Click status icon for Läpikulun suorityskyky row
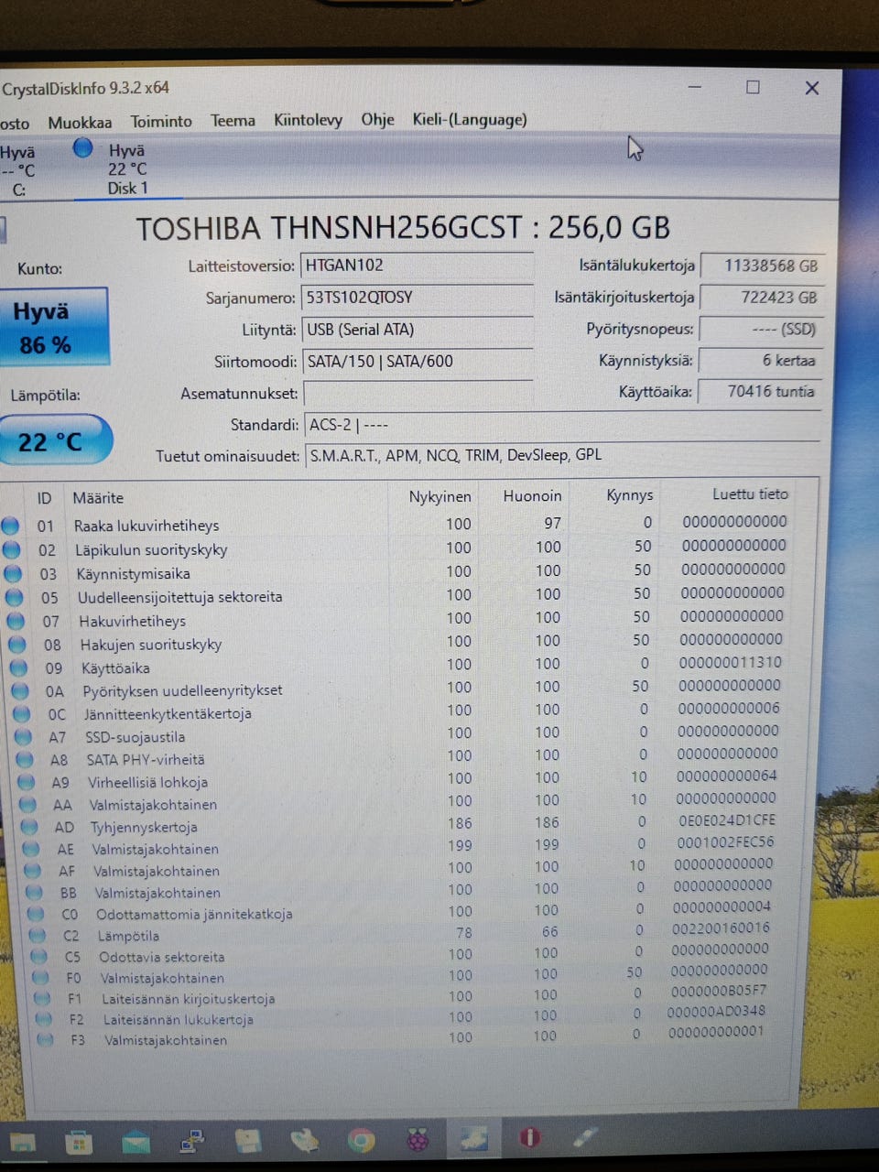 11,549
